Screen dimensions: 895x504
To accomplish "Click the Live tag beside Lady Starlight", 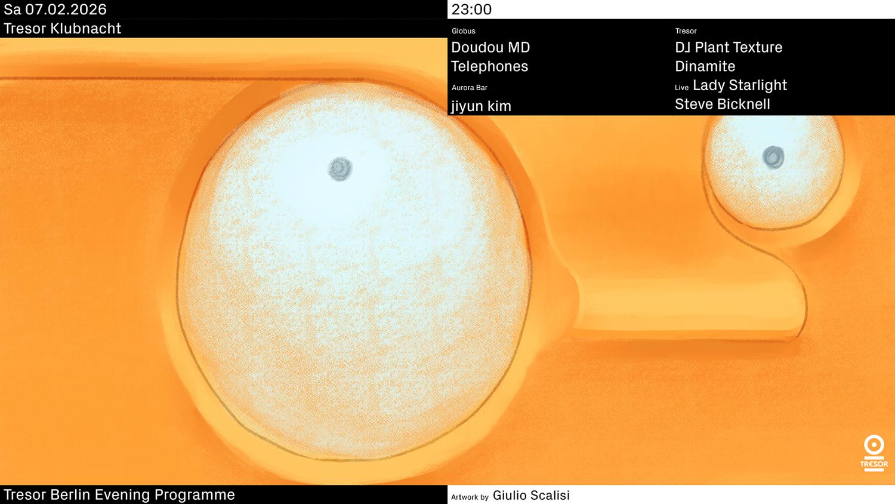I will click(681, 88).
